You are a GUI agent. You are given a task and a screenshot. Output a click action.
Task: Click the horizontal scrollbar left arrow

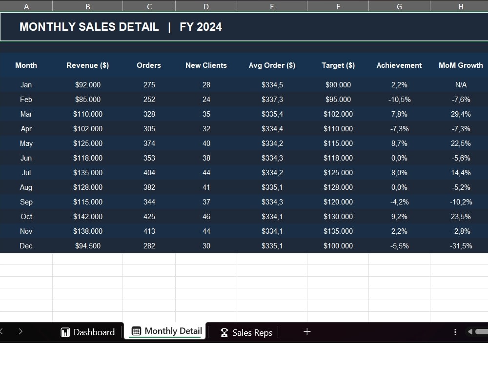(470, 332)
